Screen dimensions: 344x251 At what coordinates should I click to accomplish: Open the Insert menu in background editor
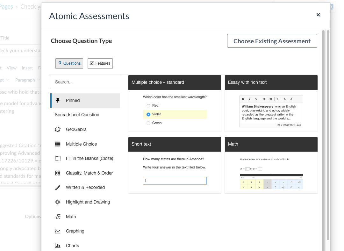[27, 68]
